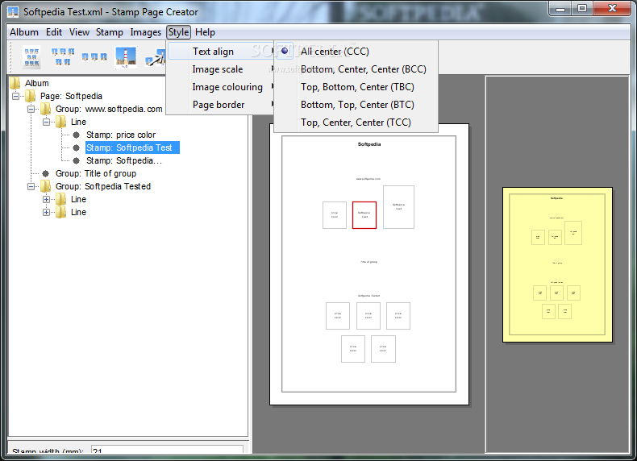The image size is (637, 461).
Task: Click the stamp enlarge arrow toolbar icon
Action: [156, 57]
